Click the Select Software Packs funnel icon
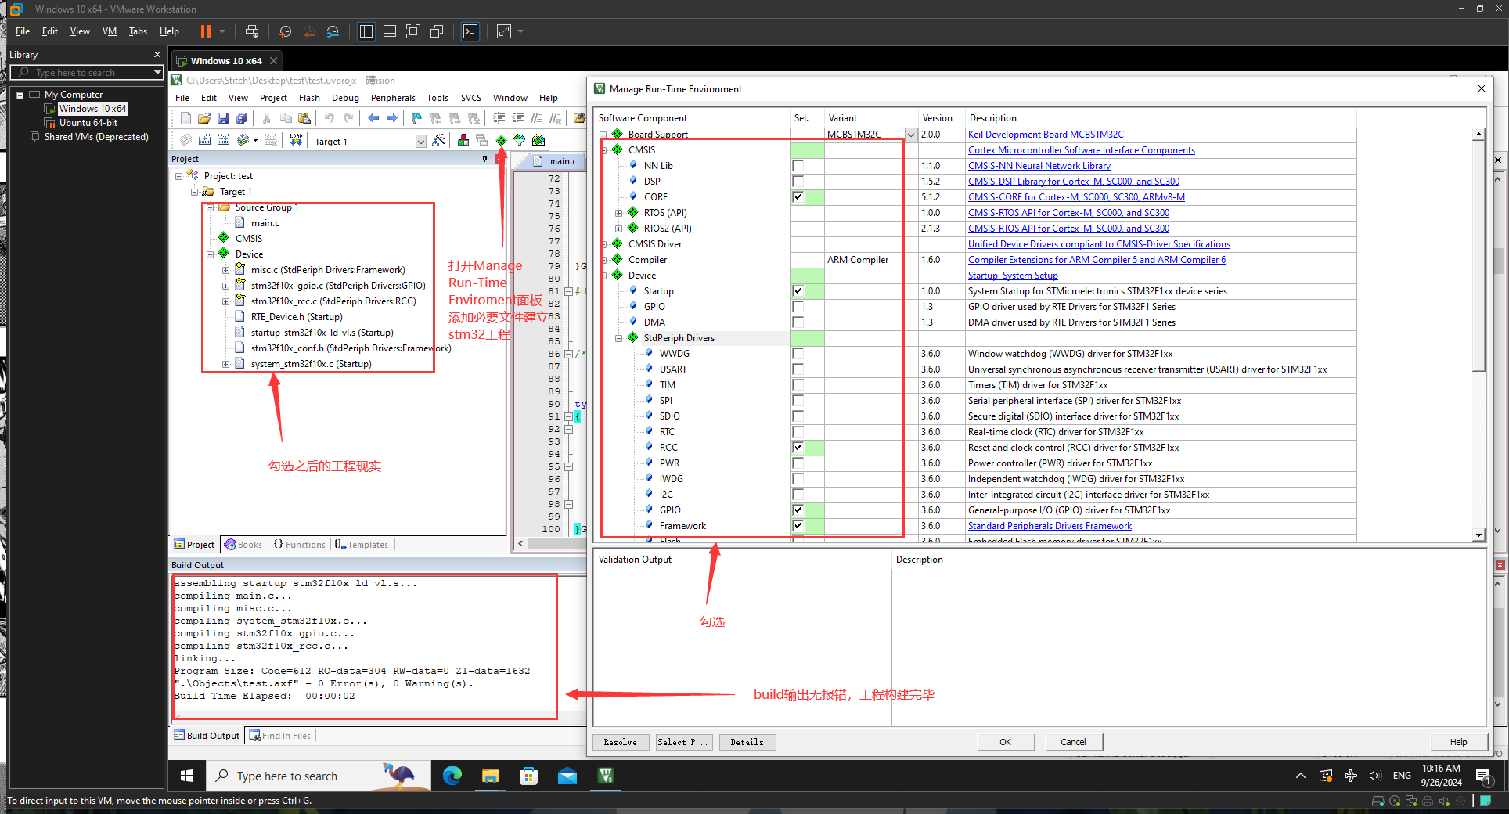The width and height of the screenshot is (1509, 814). tap(520, 140)
